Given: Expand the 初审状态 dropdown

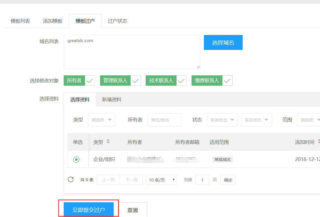Looking at the screenshot, I should tap(222, 120).
